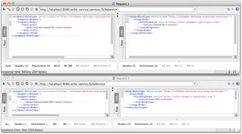Screen dimensions: 242x134
Task: Add Request 1 to a TestCase using the plus-list icon
Action: click(x=9, y=9)
